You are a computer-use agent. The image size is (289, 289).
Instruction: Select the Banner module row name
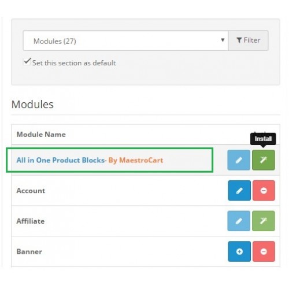click(29, 251)
